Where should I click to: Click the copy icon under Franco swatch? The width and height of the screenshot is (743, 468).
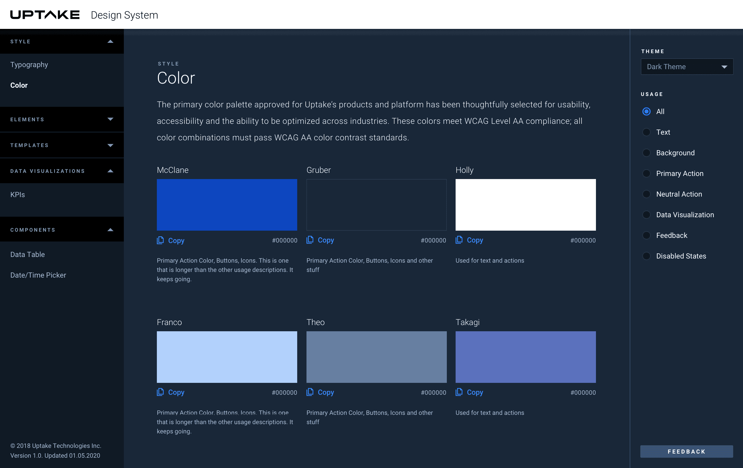point(160,392)
